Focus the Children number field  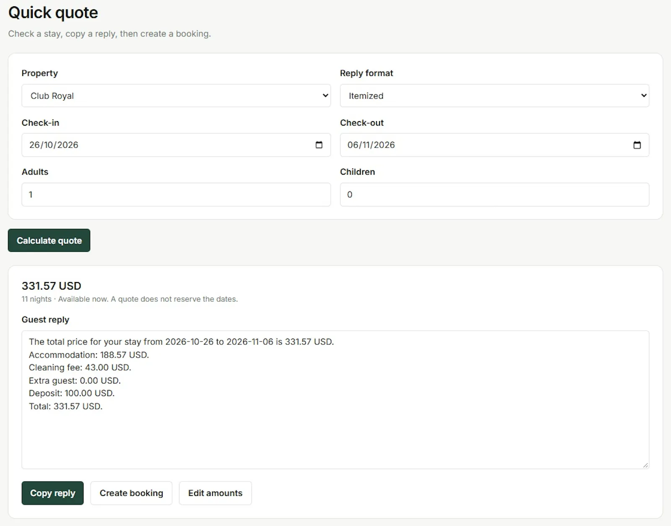coord(494,194)
